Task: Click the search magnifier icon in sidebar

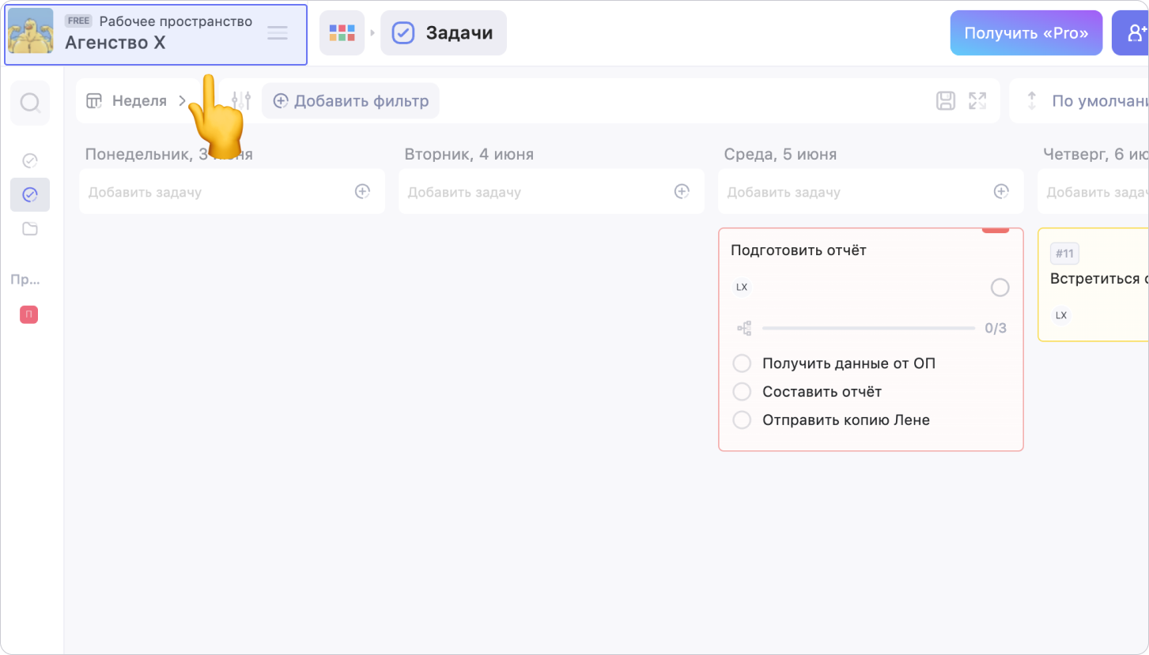Action: [x=30, y=103]
